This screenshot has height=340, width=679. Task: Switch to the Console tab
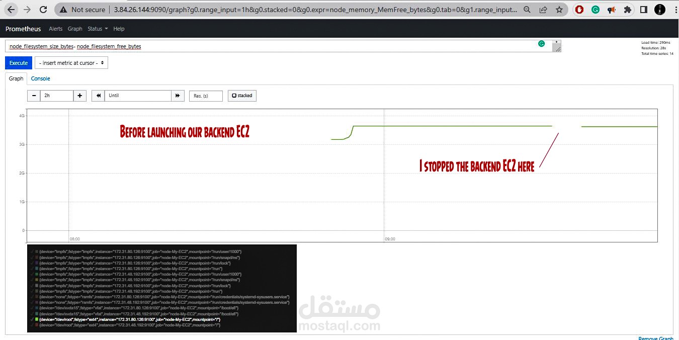[40, 78]
